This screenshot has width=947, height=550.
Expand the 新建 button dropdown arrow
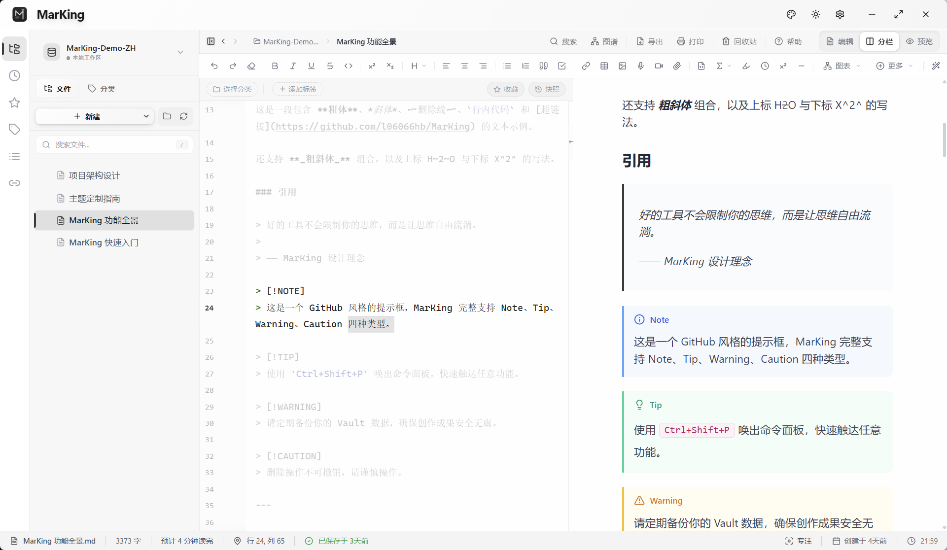click(146, 116)
